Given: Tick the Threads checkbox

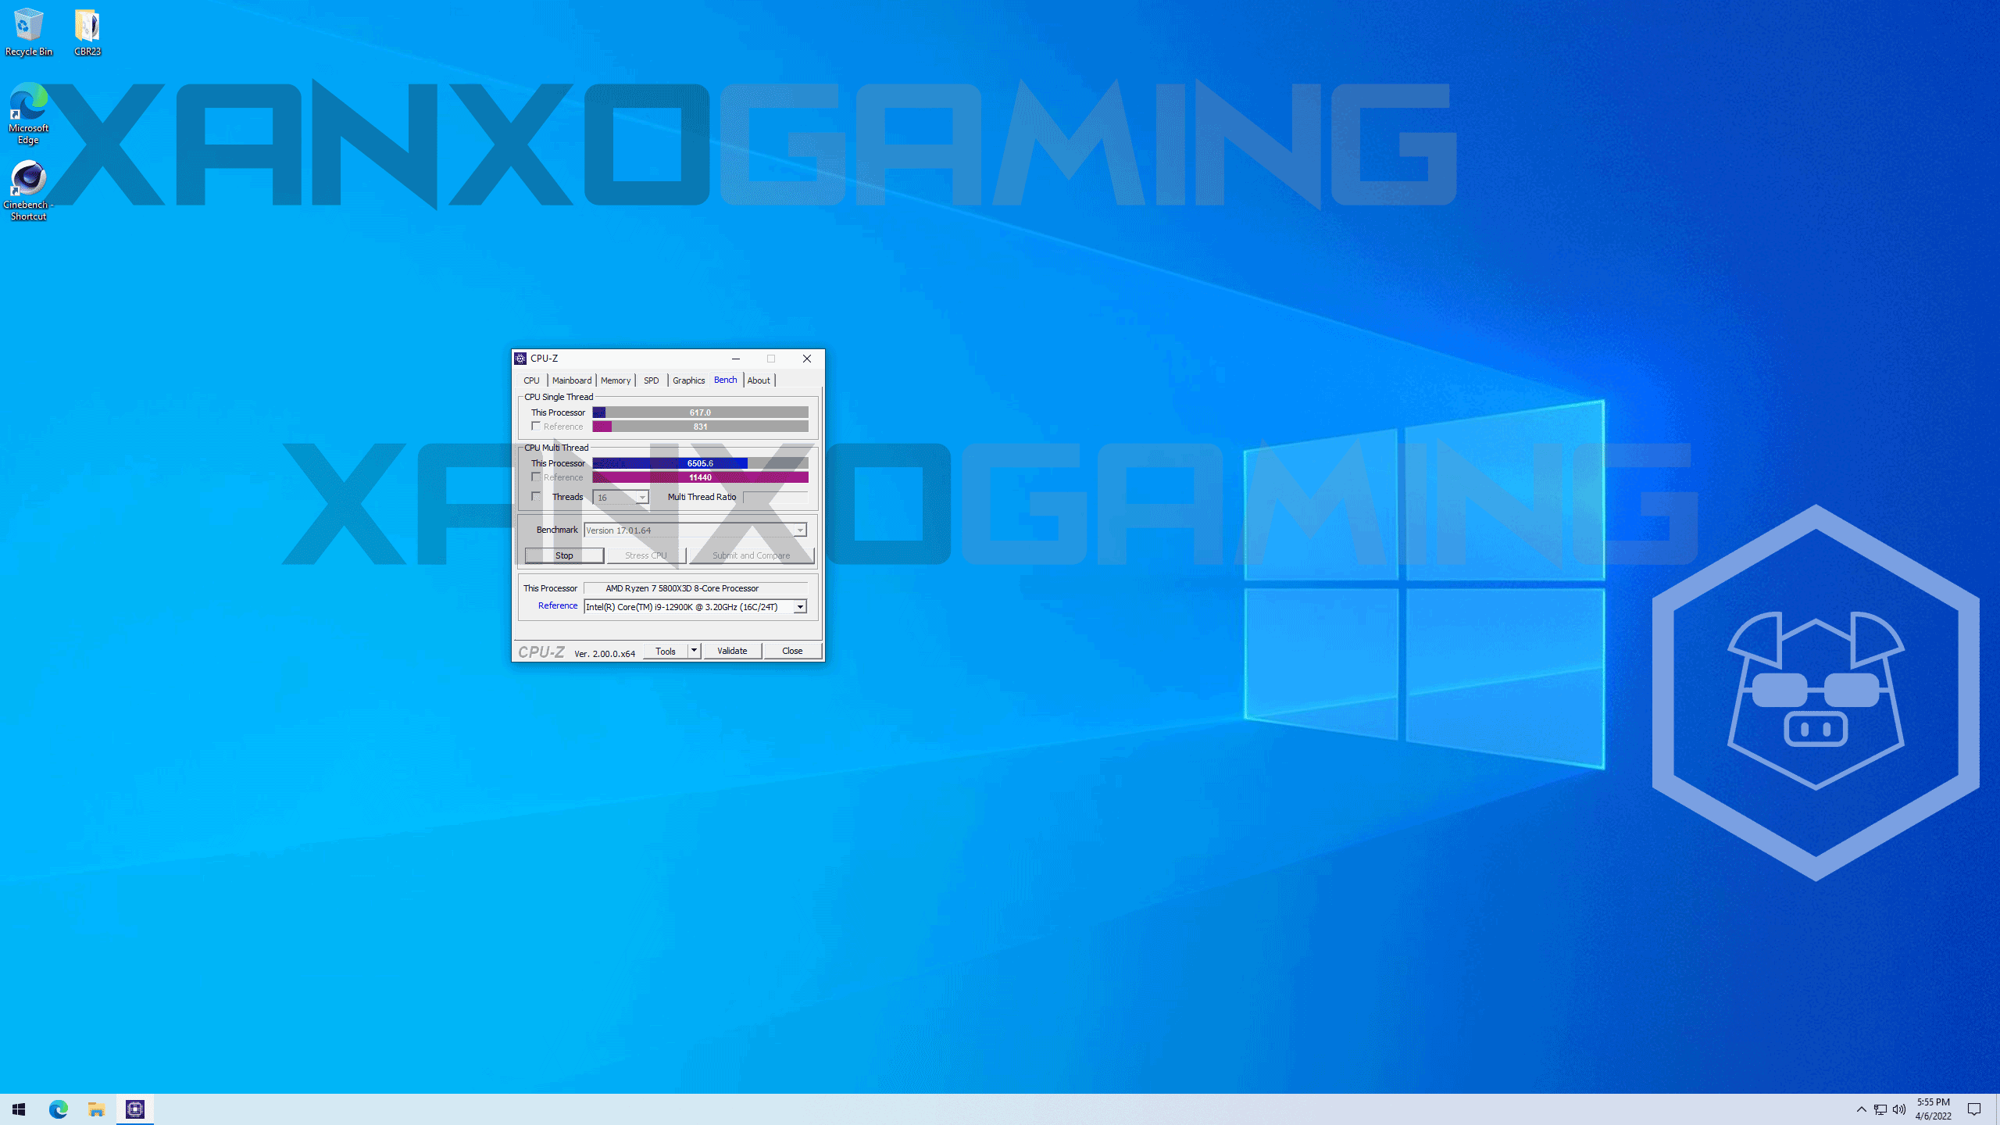Looking at the screenshot, I should [536, 496].
